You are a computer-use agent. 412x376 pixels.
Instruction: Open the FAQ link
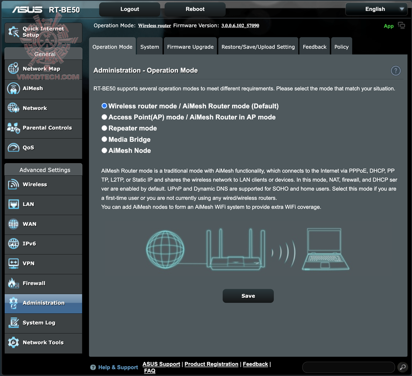coord(150,371)
